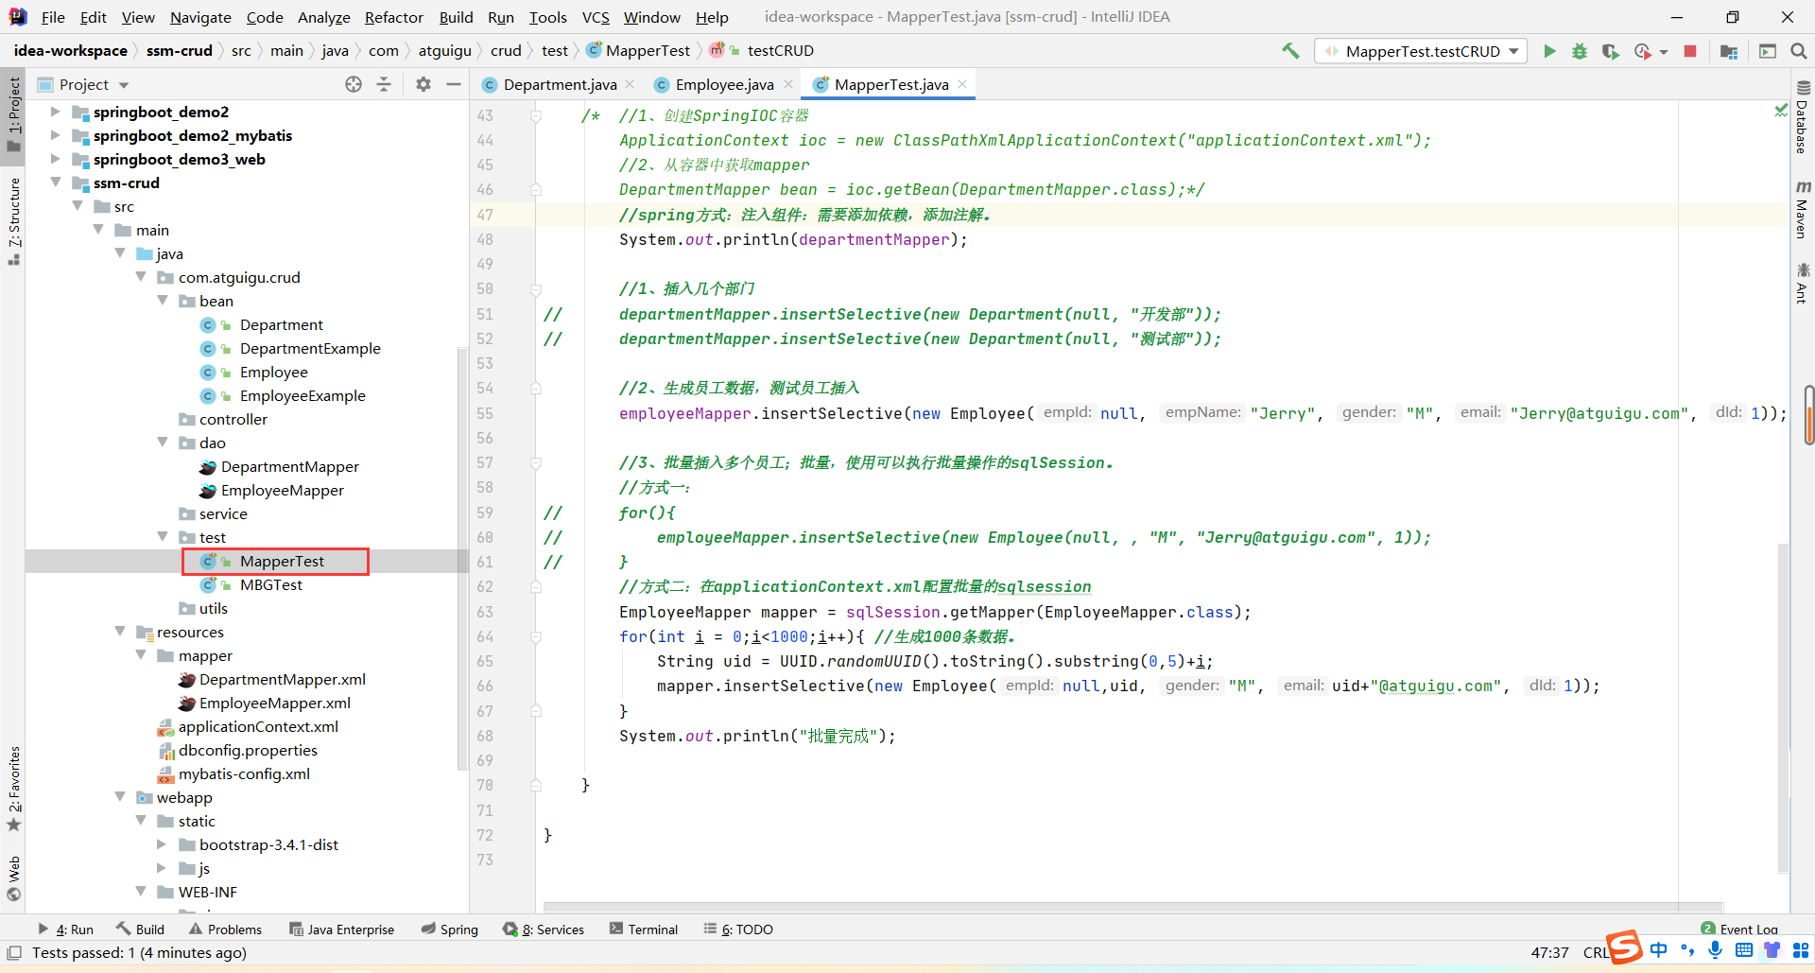This screenshot has height=973, width=1815.
Task: Open the Java Enterprise tool window
Action: (341, 930)
